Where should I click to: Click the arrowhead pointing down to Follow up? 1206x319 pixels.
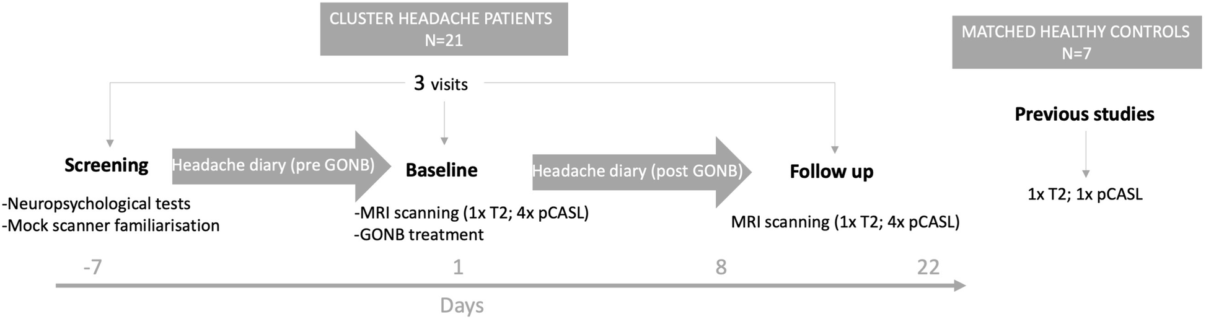click(x=835, y=149)
